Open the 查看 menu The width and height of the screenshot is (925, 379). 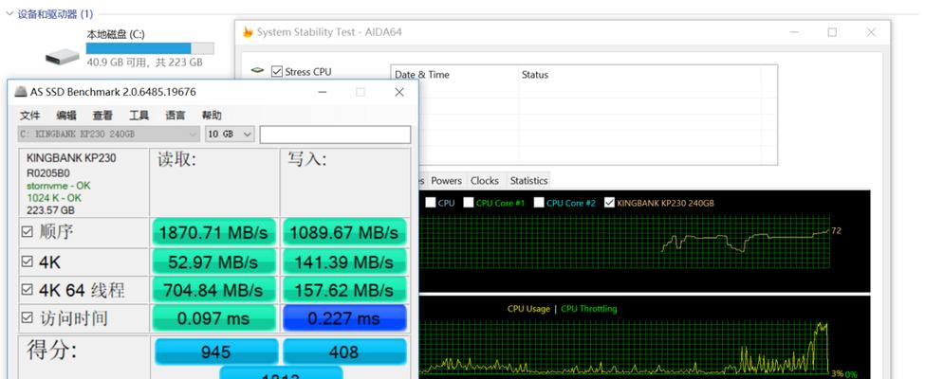102,116
